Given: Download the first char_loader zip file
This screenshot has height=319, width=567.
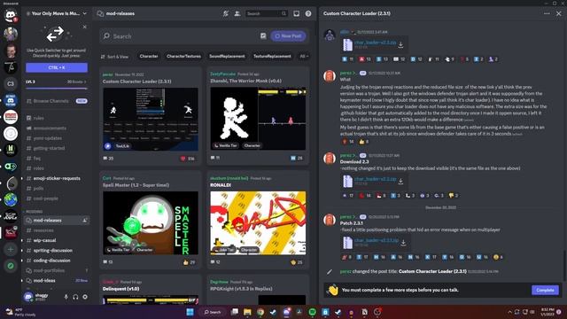Looking at the screenshot, I should (400, 45).
